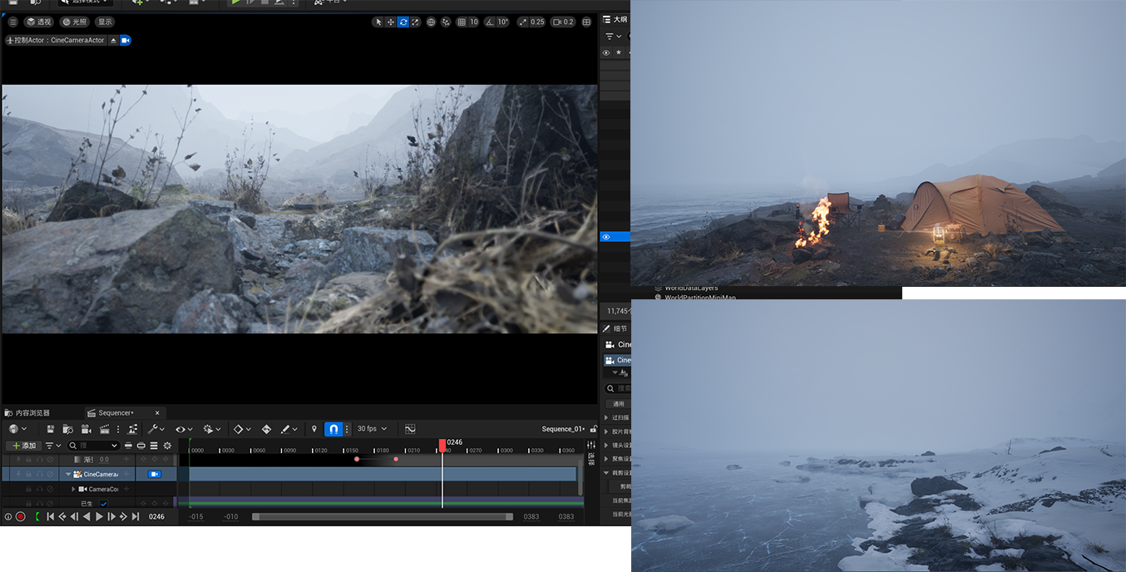The height and width of the screenshot is (572, 1126).
Task: Open viewport layout switcher icon
Action: (x=586, y=22)
